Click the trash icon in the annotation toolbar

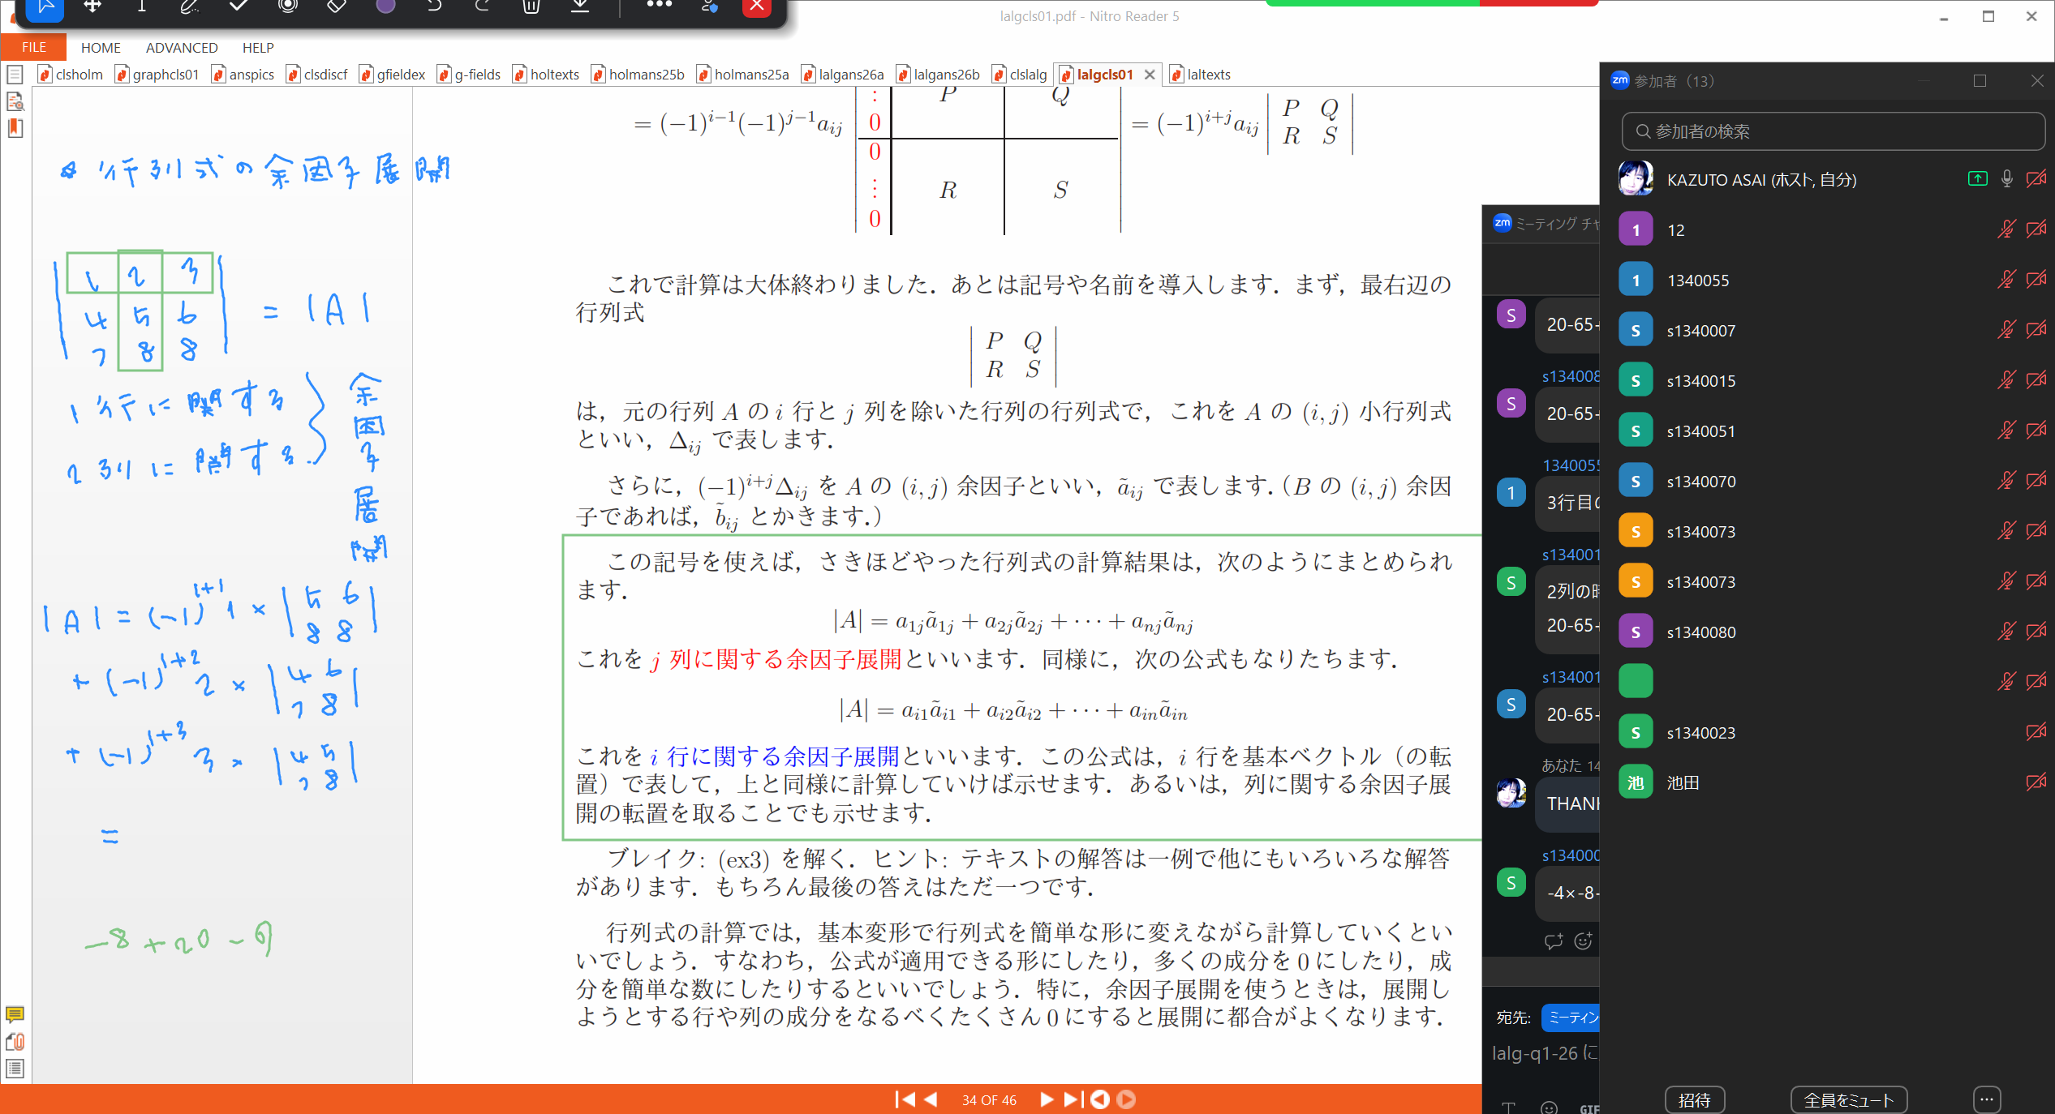(531, 6)
